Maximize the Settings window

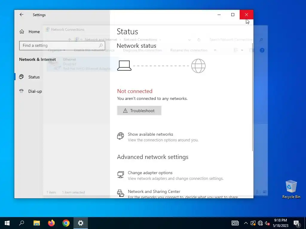pos(233,15)
